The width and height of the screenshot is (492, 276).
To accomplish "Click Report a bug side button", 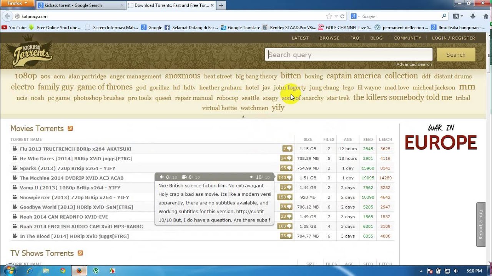I will click(x=480, y=225).
